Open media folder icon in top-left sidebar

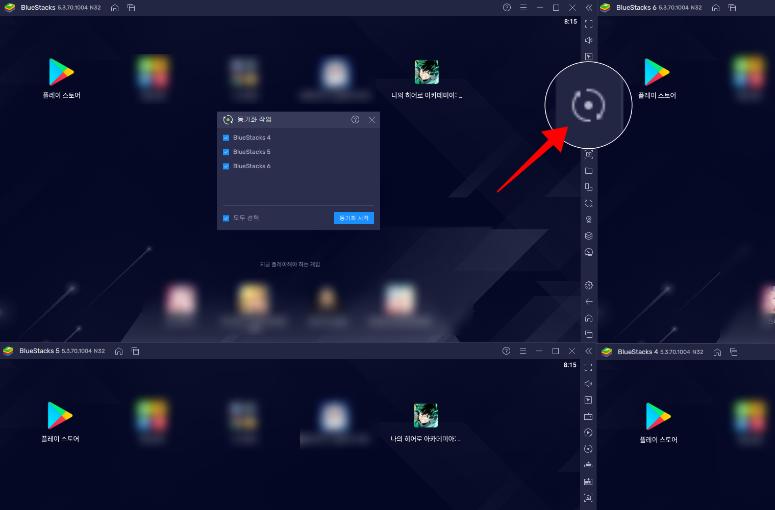point(589,171)
